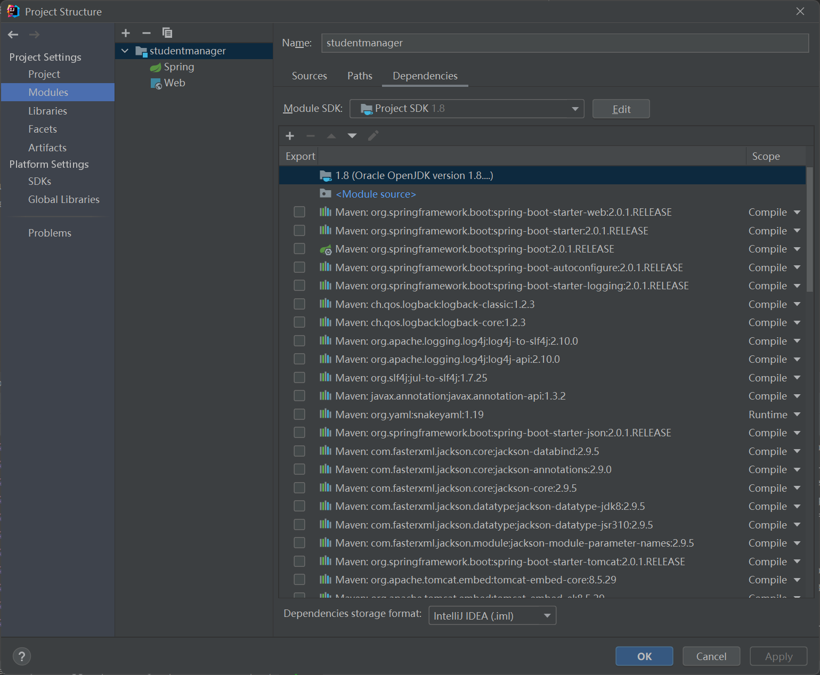Copy the selected module icon
The height and width of the screenshot is (675, 820).
click(x=167, y=33)
